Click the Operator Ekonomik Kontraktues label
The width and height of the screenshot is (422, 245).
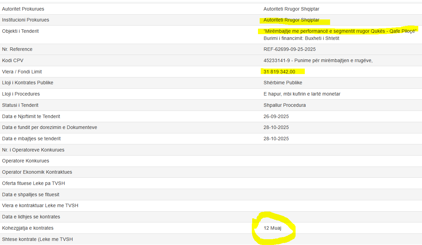click(37, 172)
